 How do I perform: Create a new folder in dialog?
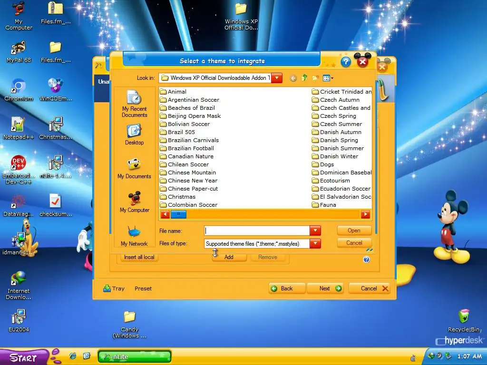coord(315,78)
